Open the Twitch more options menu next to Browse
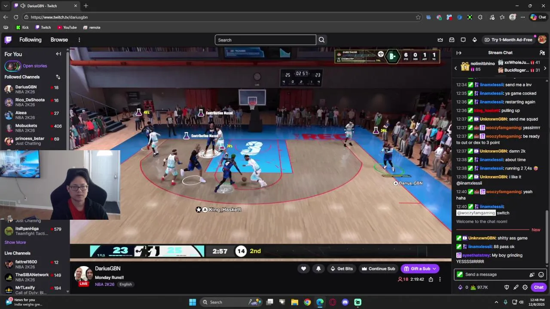The image size is (550, 309). click(79, 40)
